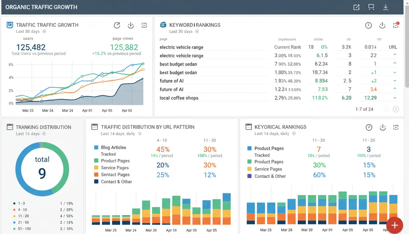
Task: Click the download icon on Keyorical Rankings
Action: [382, 127]
